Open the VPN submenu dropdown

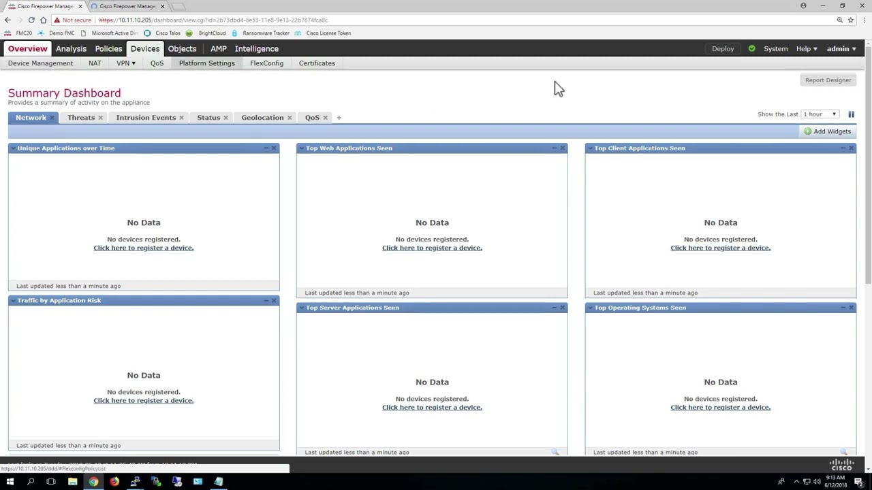click(x=126, y=63)
